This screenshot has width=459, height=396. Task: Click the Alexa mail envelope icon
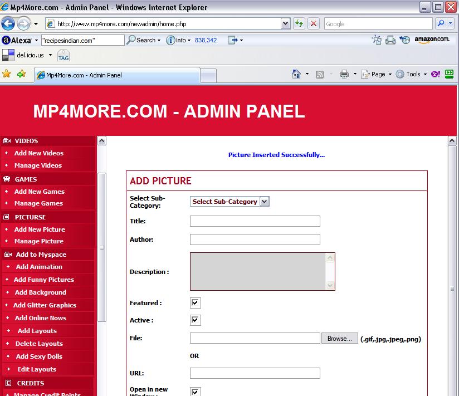click(x=390, y=40)
